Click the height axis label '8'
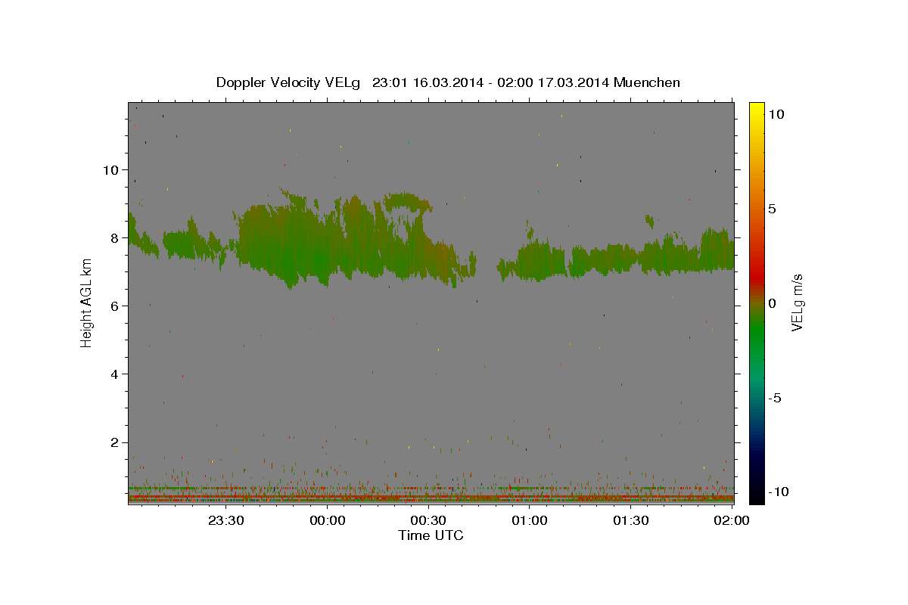The image size is (908, 605). coord(115,237)
